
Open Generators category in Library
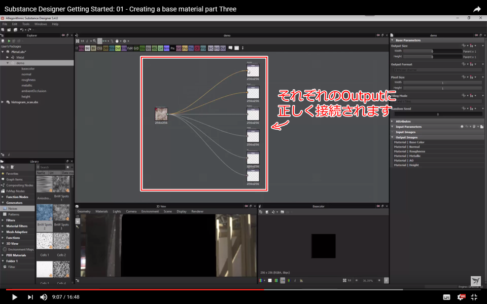click(x=14, y=203)
